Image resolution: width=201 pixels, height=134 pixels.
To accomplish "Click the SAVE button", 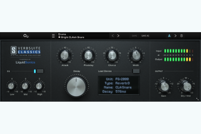I will click(134, 36).
